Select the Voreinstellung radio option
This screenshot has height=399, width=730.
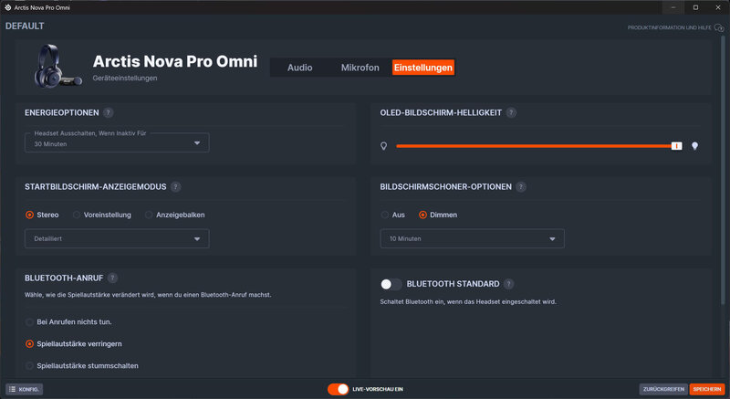[x=77, y=215]
